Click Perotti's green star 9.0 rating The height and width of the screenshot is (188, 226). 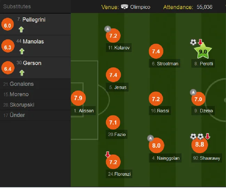point(203,51)
